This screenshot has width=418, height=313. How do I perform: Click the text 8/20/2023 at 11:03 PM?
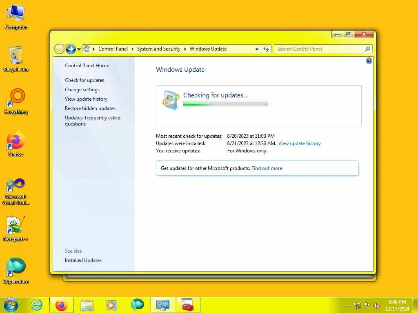click(x=251, y=136)
